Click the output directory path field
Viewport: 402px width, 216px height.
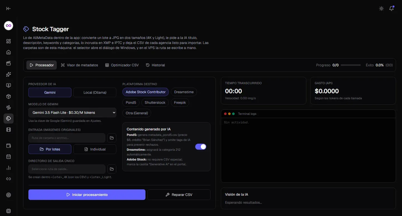point(67,169)
